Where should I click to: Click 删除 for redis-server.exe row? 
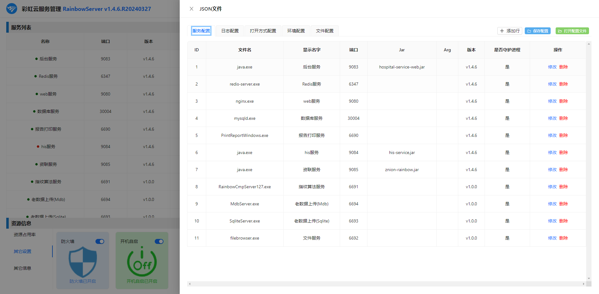pos(563,84)
